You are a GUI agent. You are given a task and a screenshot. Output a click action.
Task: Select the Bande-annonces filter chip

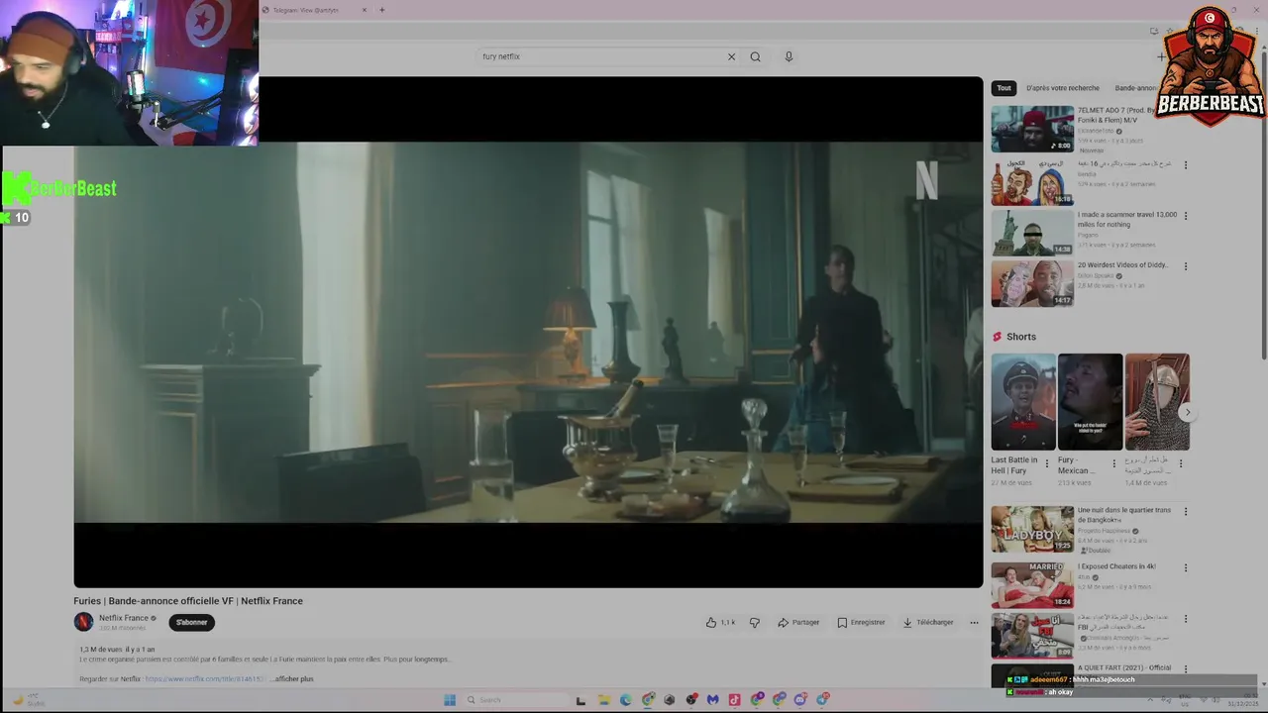1136,88
